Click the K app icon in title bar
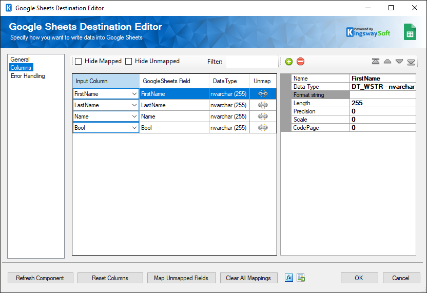 [9, 8]
